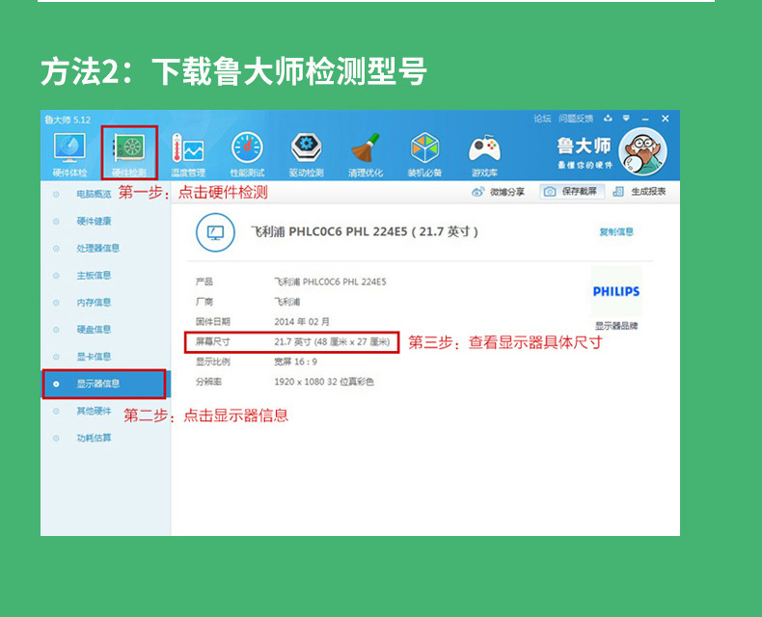This screenshot has height=617, width=762.
Task: Click 复制信息 to copy info
Action: [616, 231]
